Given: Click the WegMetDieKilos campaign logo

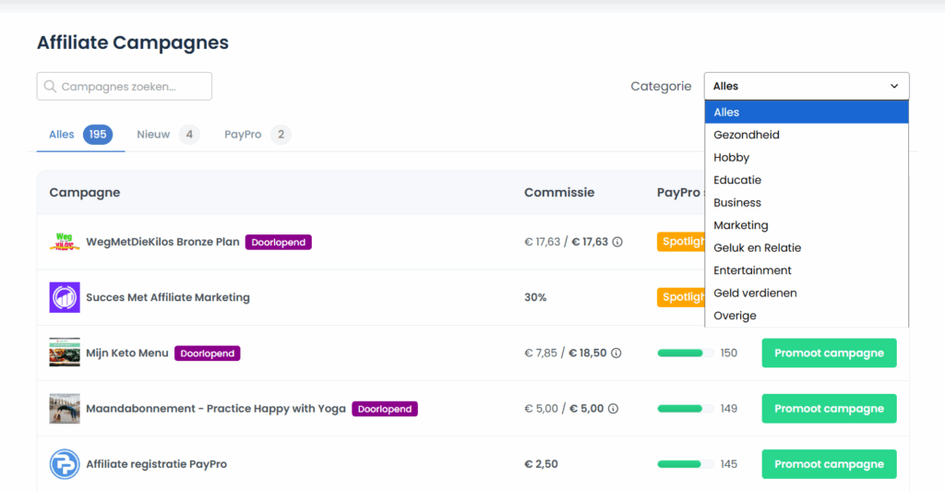Looking at the screenshot, I should 65,242.
